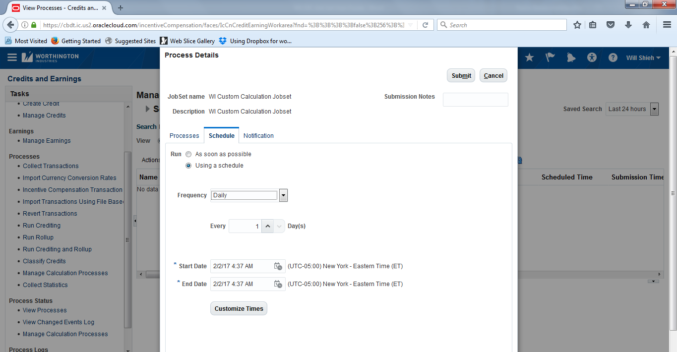Open the View Processes link
This screenshot has height=352, width=677.
pyautogui.click(x=45, y=310)
